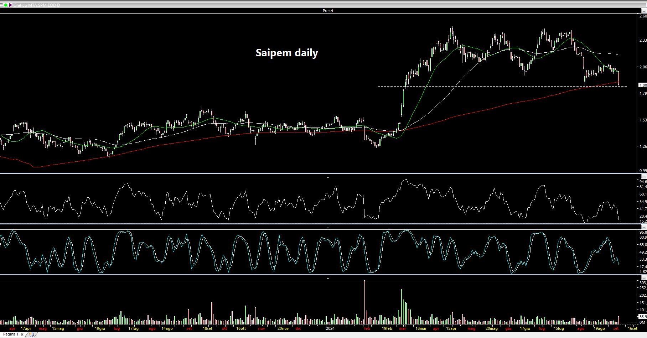Click the Prezzi panel header
The height and width of the screenshot is (338, 647).
tap(328, 11)
